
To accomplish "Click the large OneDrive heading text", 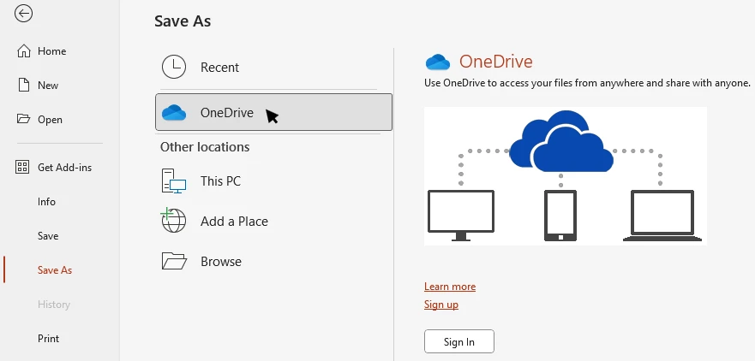I will click(x=496, y=62).
